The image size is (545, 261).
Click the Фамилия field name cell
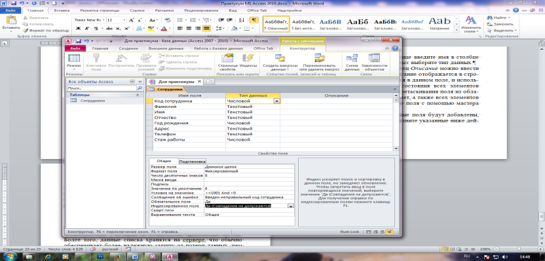click(x=189, y=107)
